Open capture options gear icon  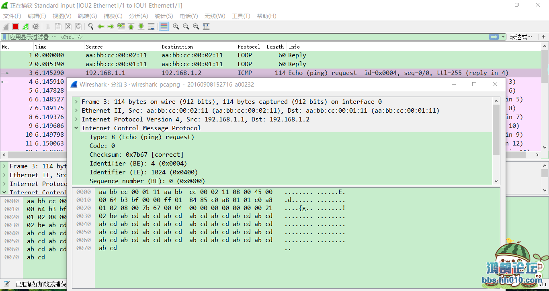pos(36,26)
